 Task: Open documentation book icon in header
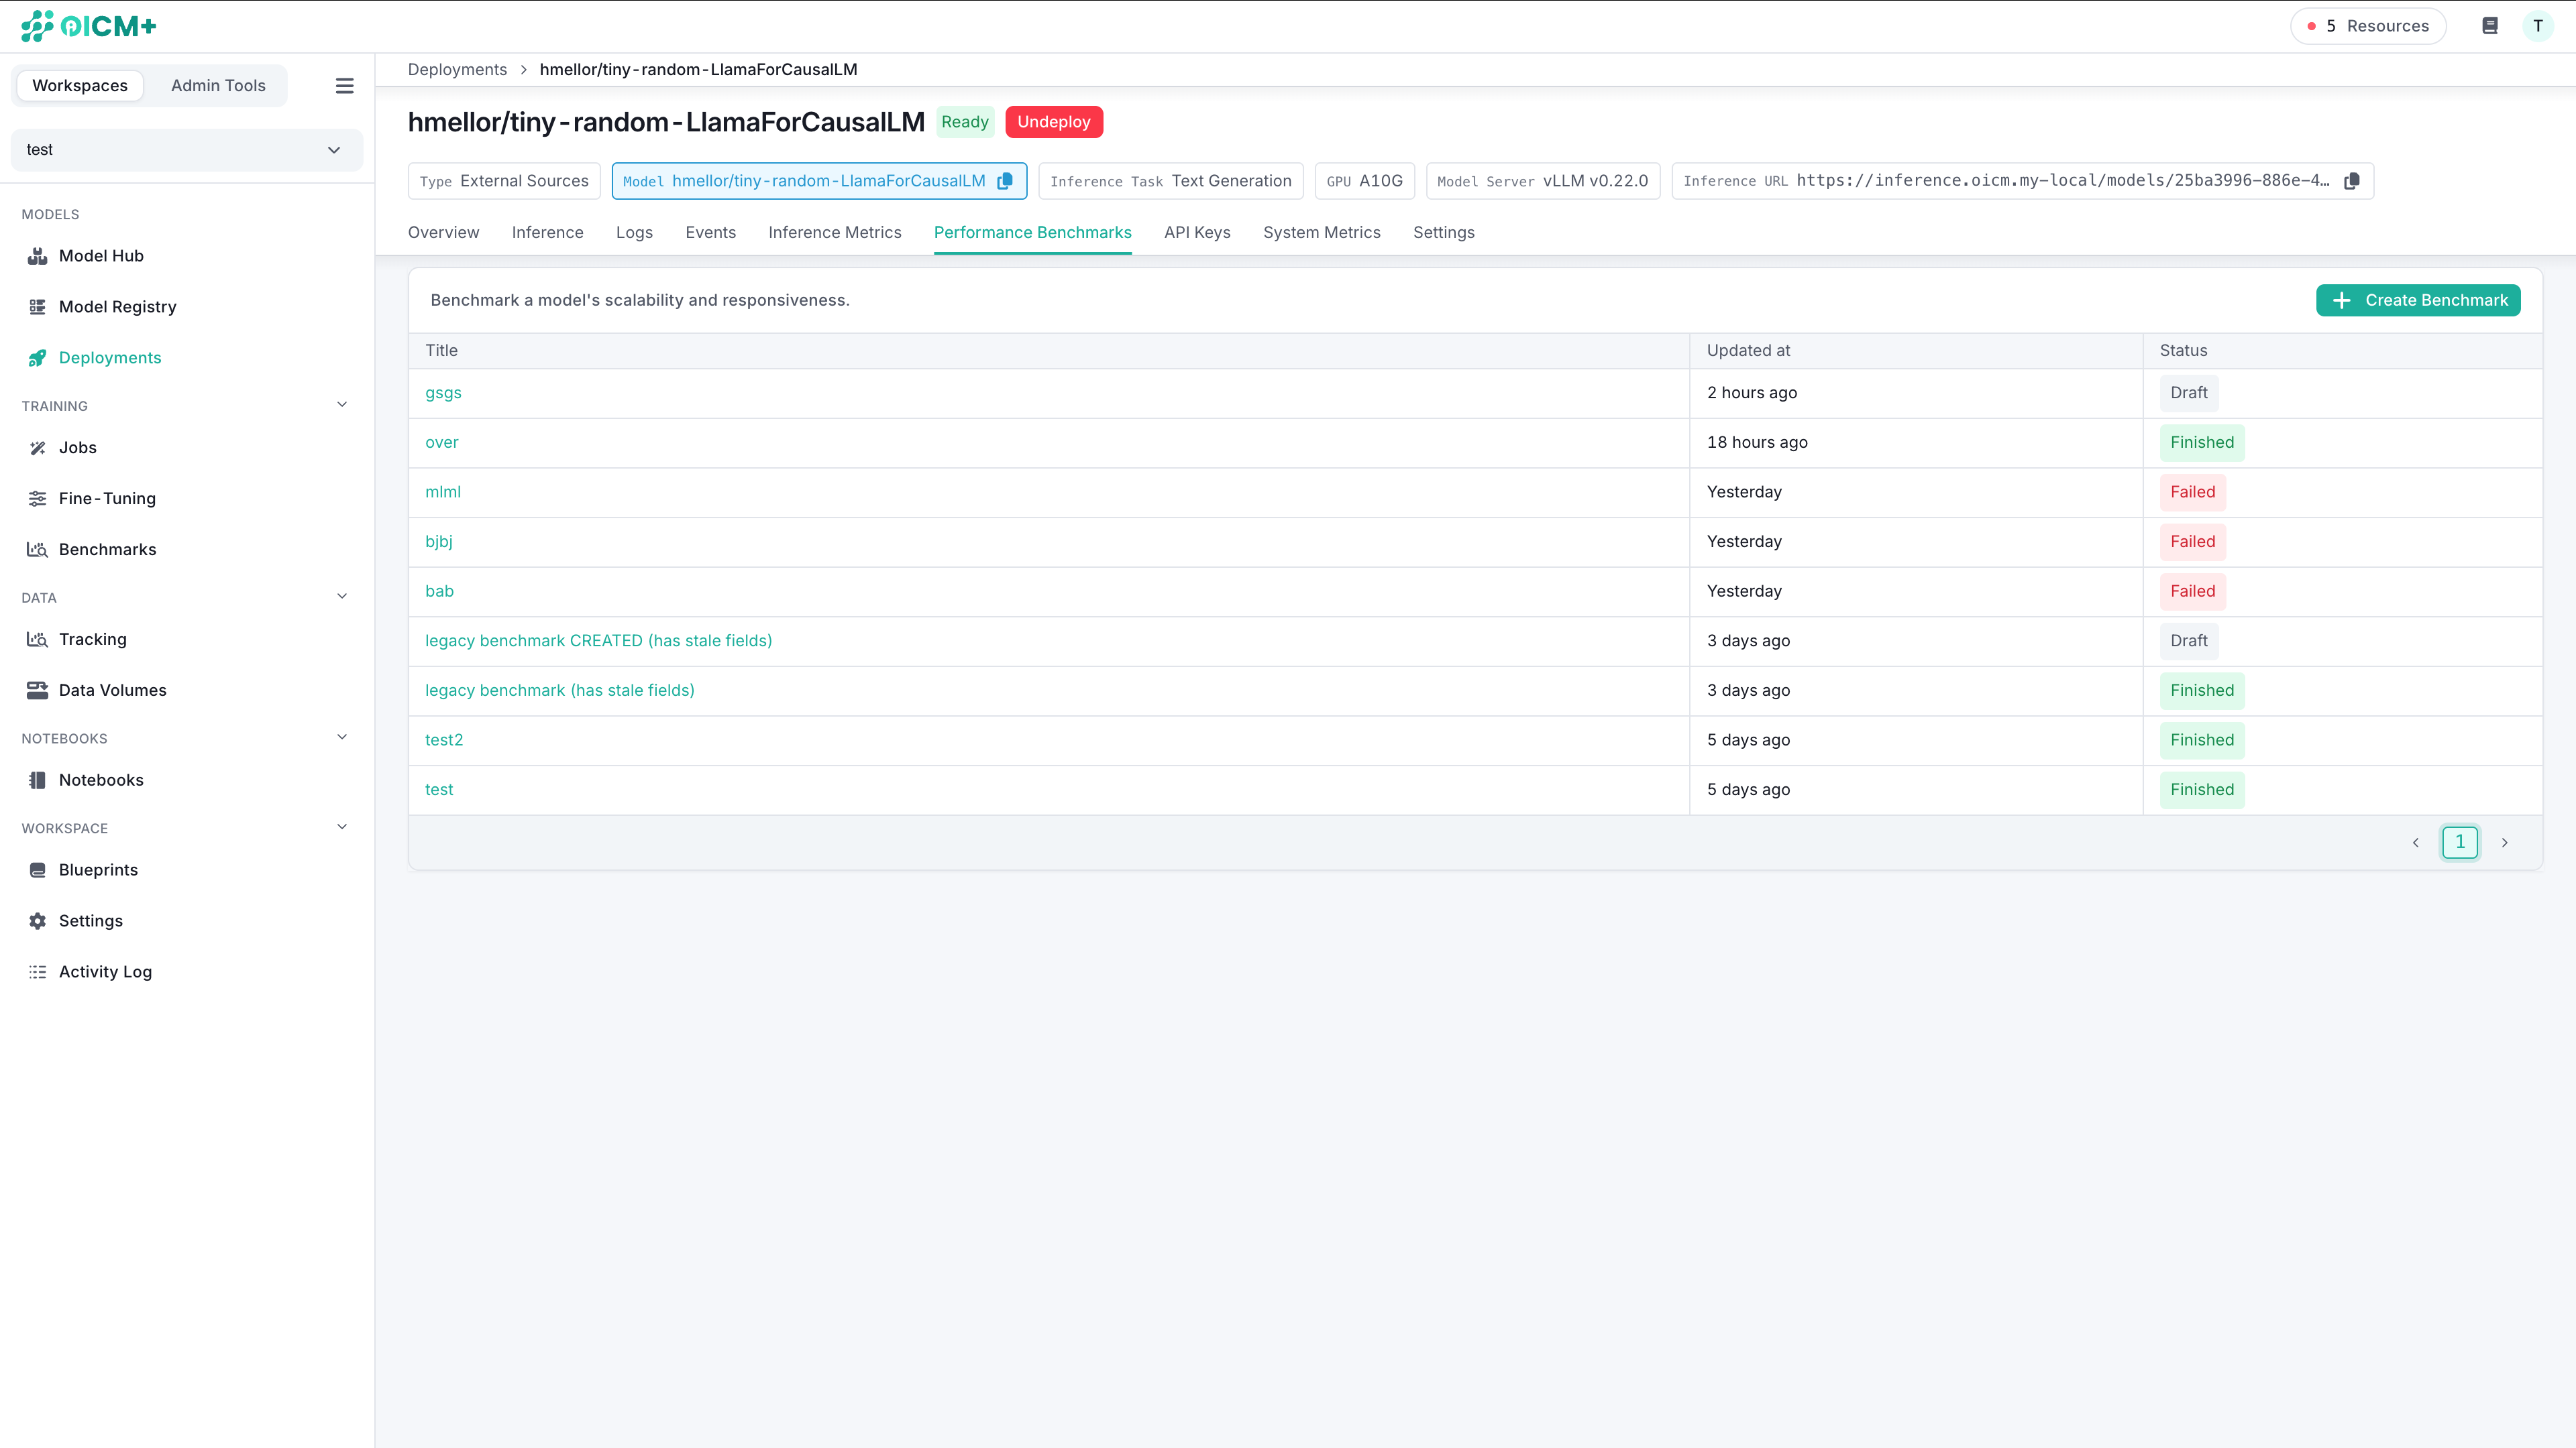click(2490, 26)
